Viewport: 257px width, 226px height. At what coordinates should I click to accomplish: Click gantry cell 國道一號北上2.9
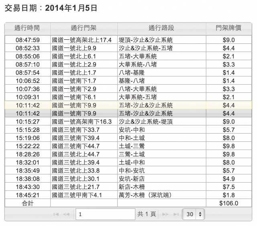pos(84,64)
